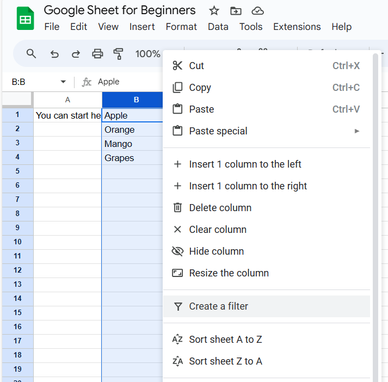Viewport: 388px width, 382px height.
Task: Open the Extensions menu
Action: click(x=297, y=27)
